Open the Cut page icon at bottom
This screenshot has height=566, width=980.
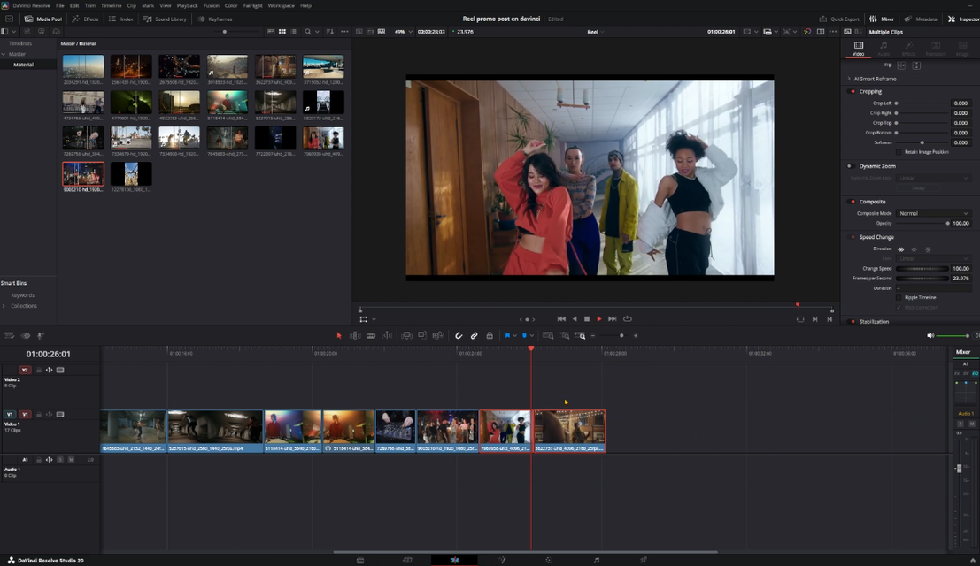(x=407, y=560)
